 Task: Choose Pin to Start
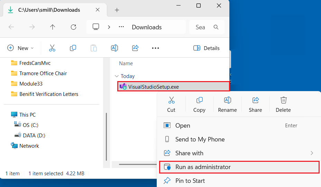[x=239, y=181]
